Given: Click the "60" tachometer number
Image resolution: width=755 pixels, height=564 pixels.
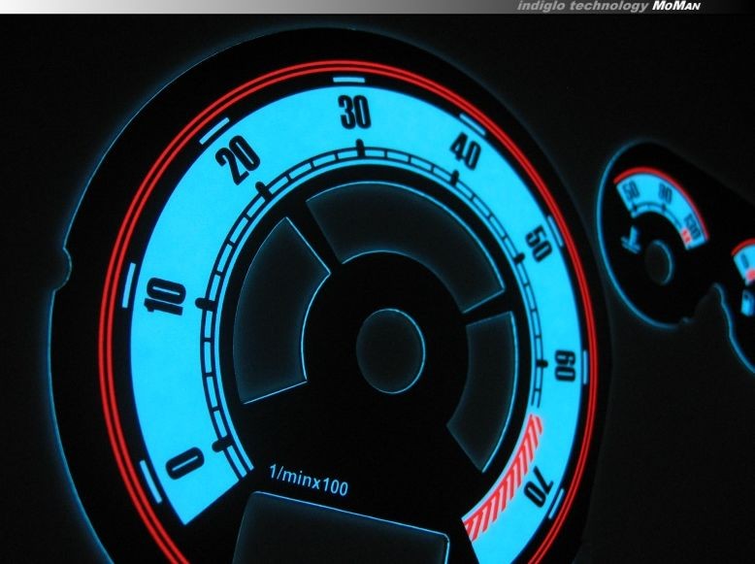Looking at the screenshot, I should [x=565, y=366].
